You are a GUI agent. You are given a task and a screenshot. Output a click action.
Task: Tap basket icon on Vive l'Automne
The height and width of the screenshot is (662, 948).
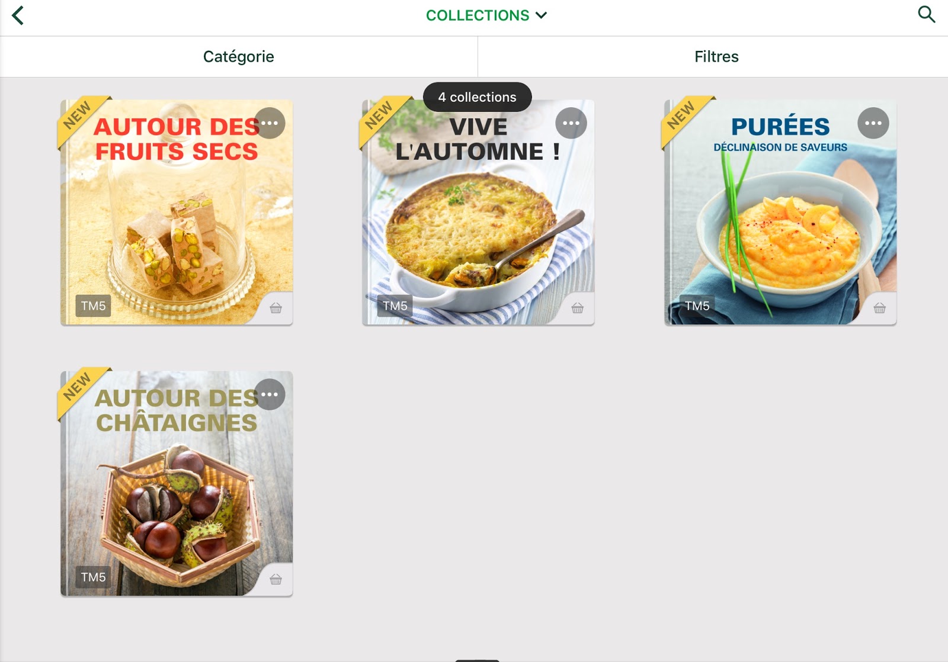[x=578, y=308]
